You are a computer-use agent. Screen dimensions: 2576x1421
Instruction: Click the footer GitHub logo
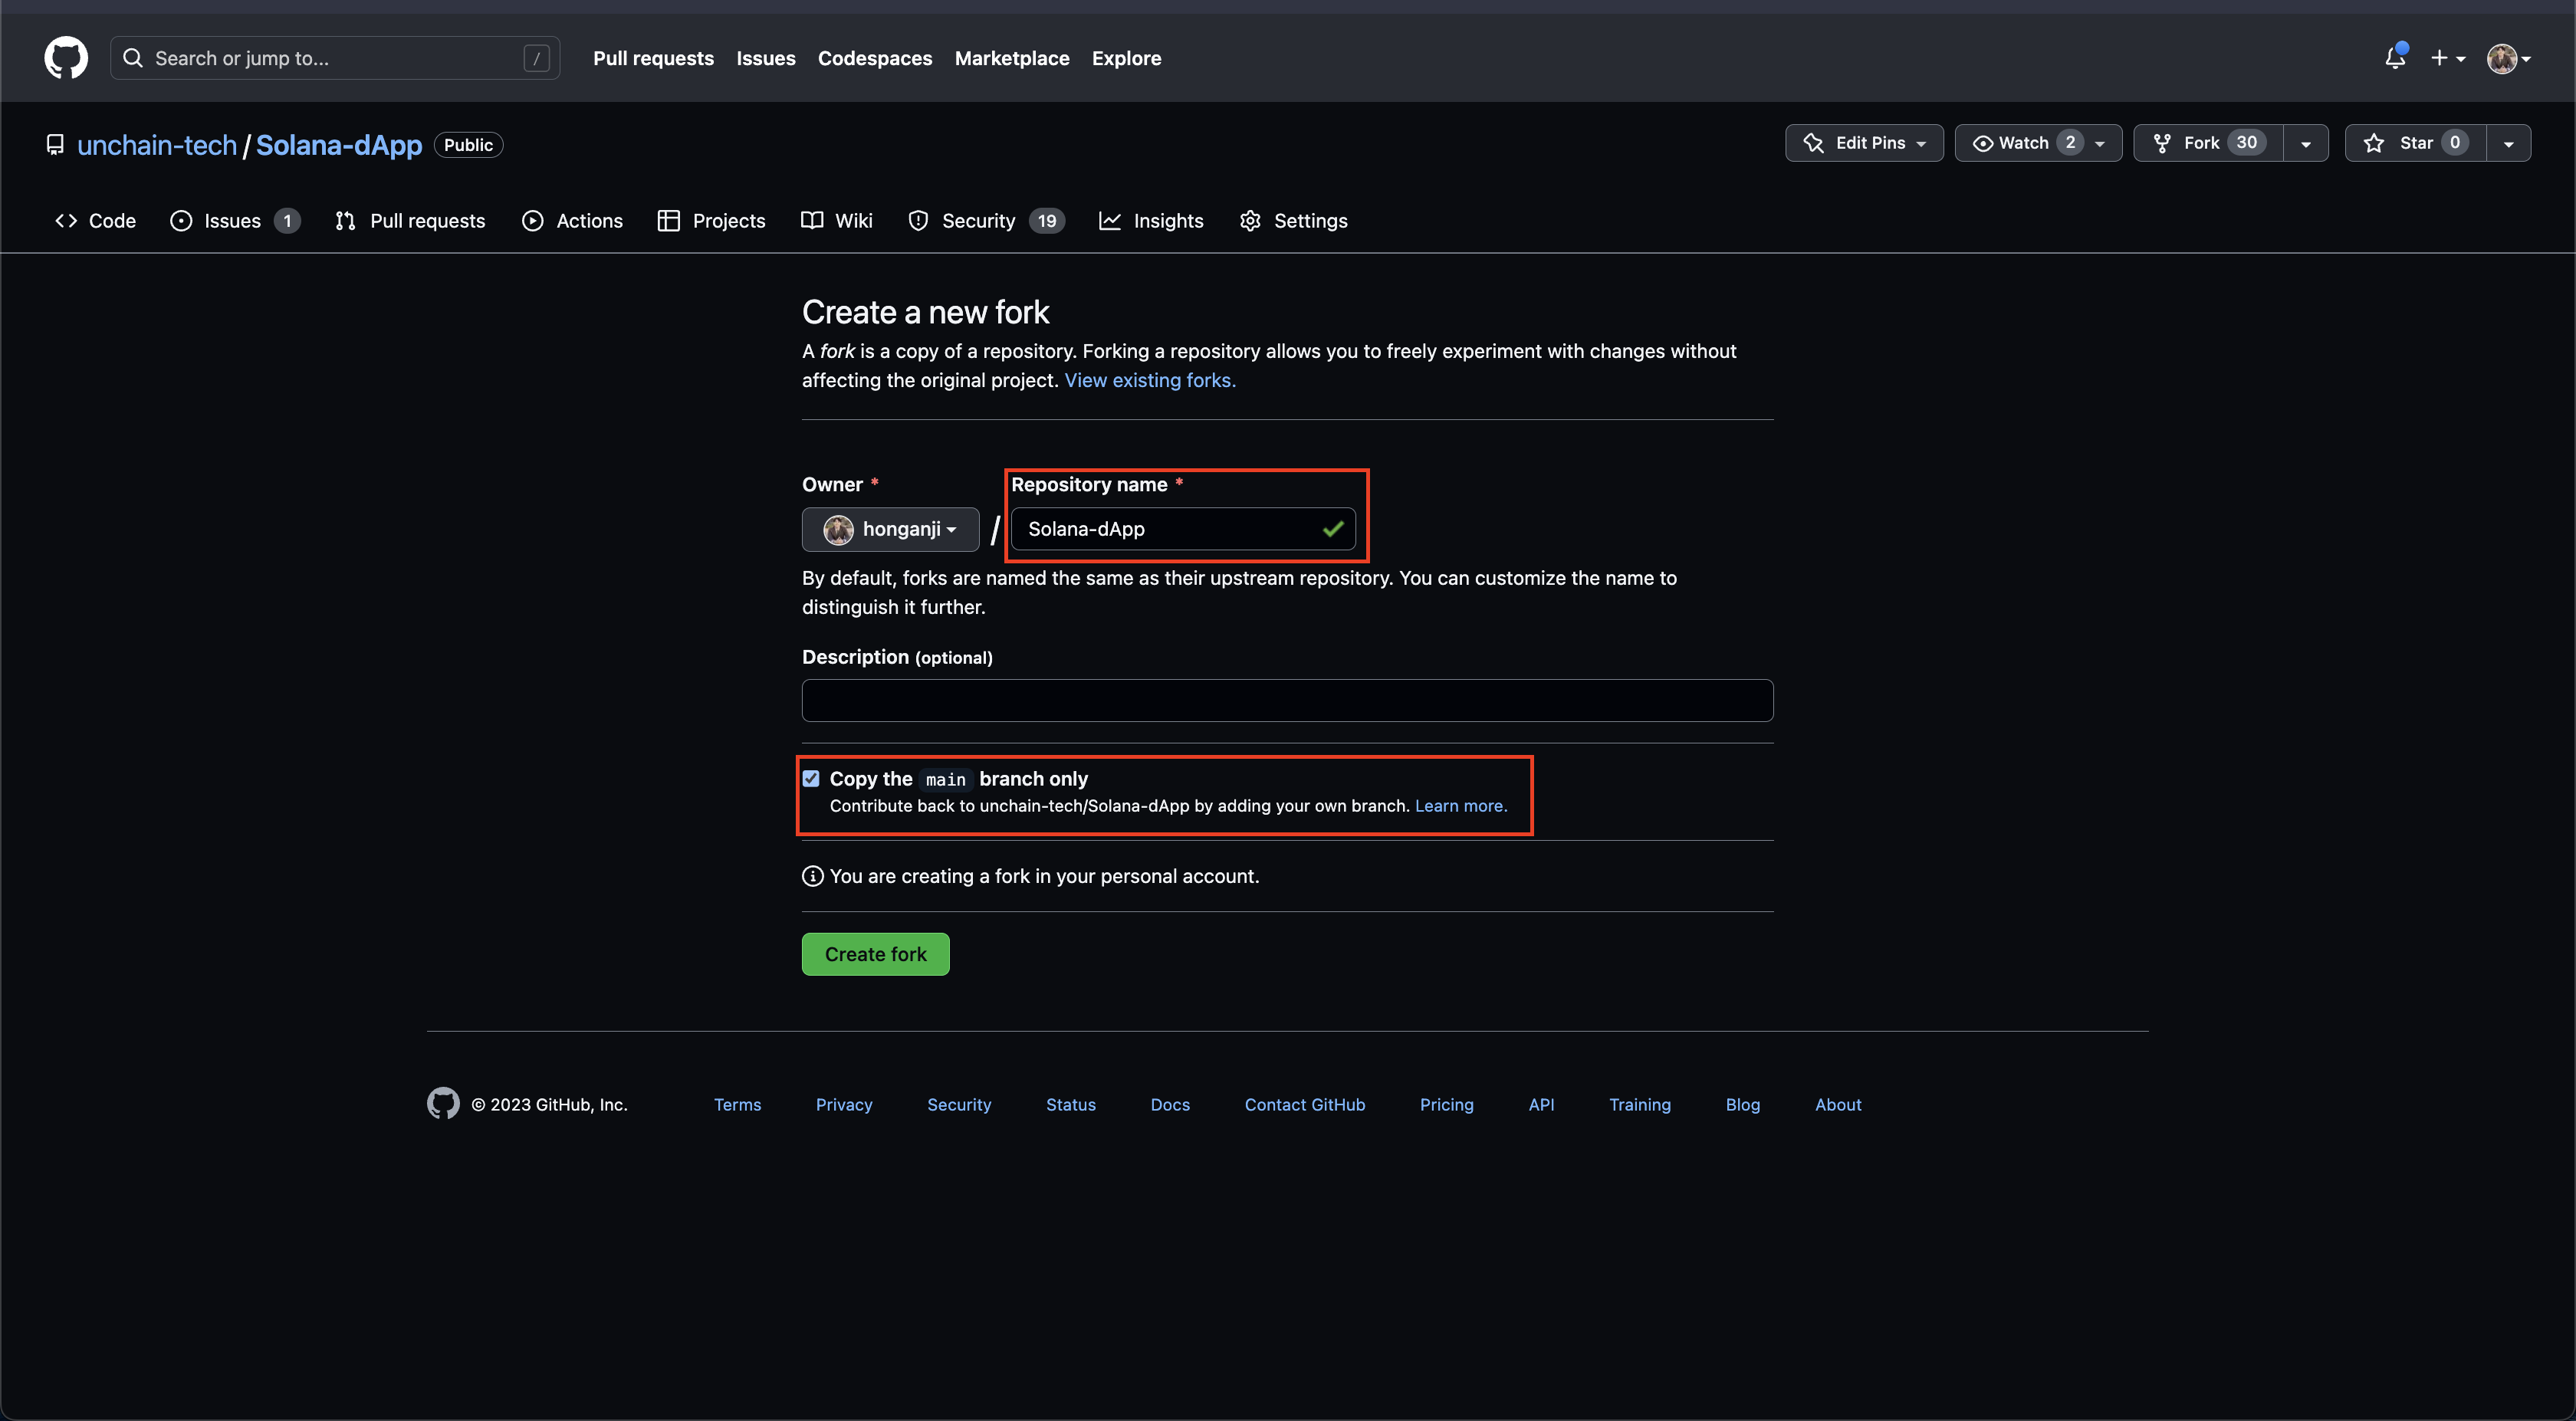[443, 1103]
